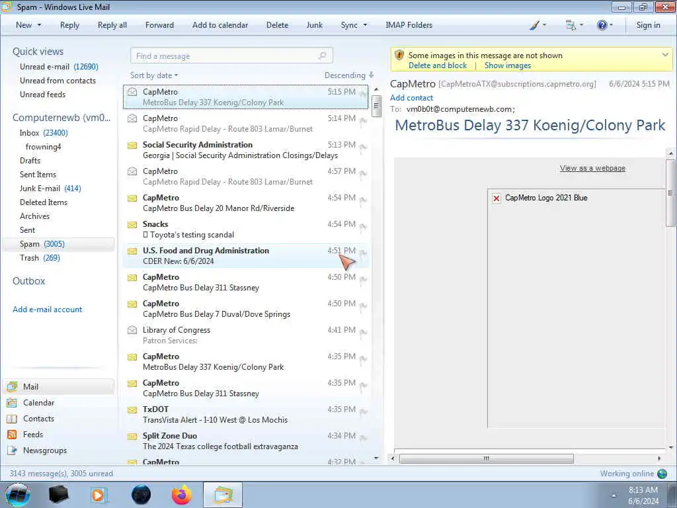The height and width of the screenshot is (508, 677).
Task: Click the blue Help icon
Action: pos(602,25)
